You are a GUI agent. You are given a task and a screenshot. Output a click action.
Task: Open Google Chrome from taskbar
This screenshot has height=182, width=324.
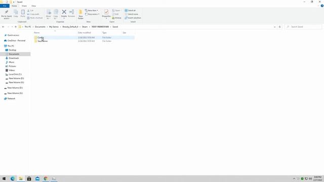(x=46, y=178)
